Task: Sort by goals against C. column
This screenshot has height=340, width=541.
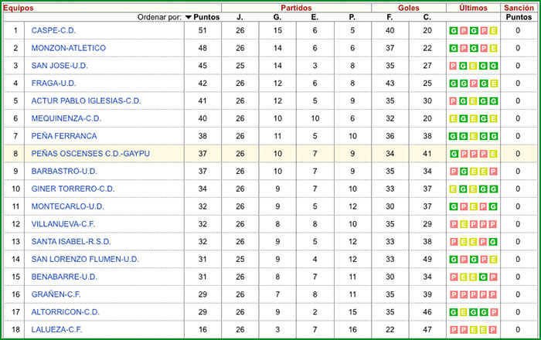Action: coord(427,16)
